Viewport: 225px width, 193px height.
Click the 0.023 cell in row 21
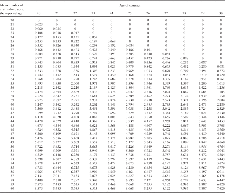pyautogui.click(x=39, y=24)
